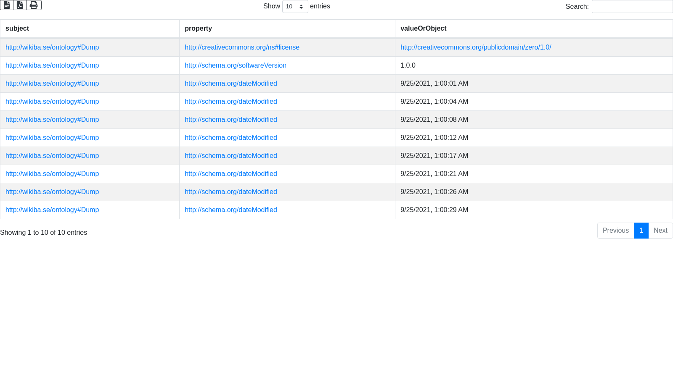The image size is (673, 378).
Task: Select page 1 in pagination
Action: pyautogui.click(x=641, y=231)
